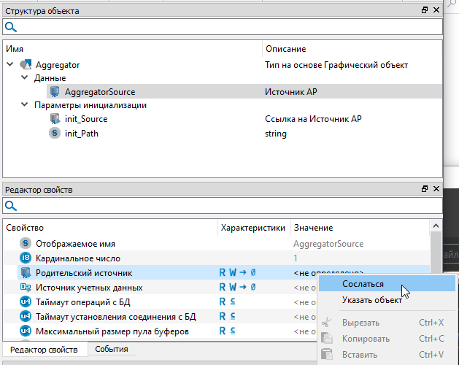Screen dimensions: 459x365
Task: Undock the Структура объекта panel
Action: tap(425, 11)
